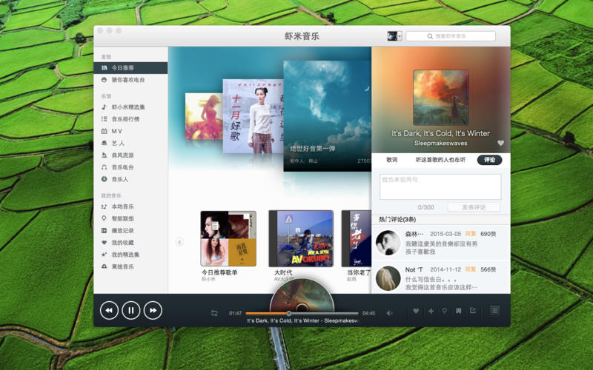Click lightbulb icon in player bar
This screenshot has width=593, height=370.
click(x=444, y=311)
